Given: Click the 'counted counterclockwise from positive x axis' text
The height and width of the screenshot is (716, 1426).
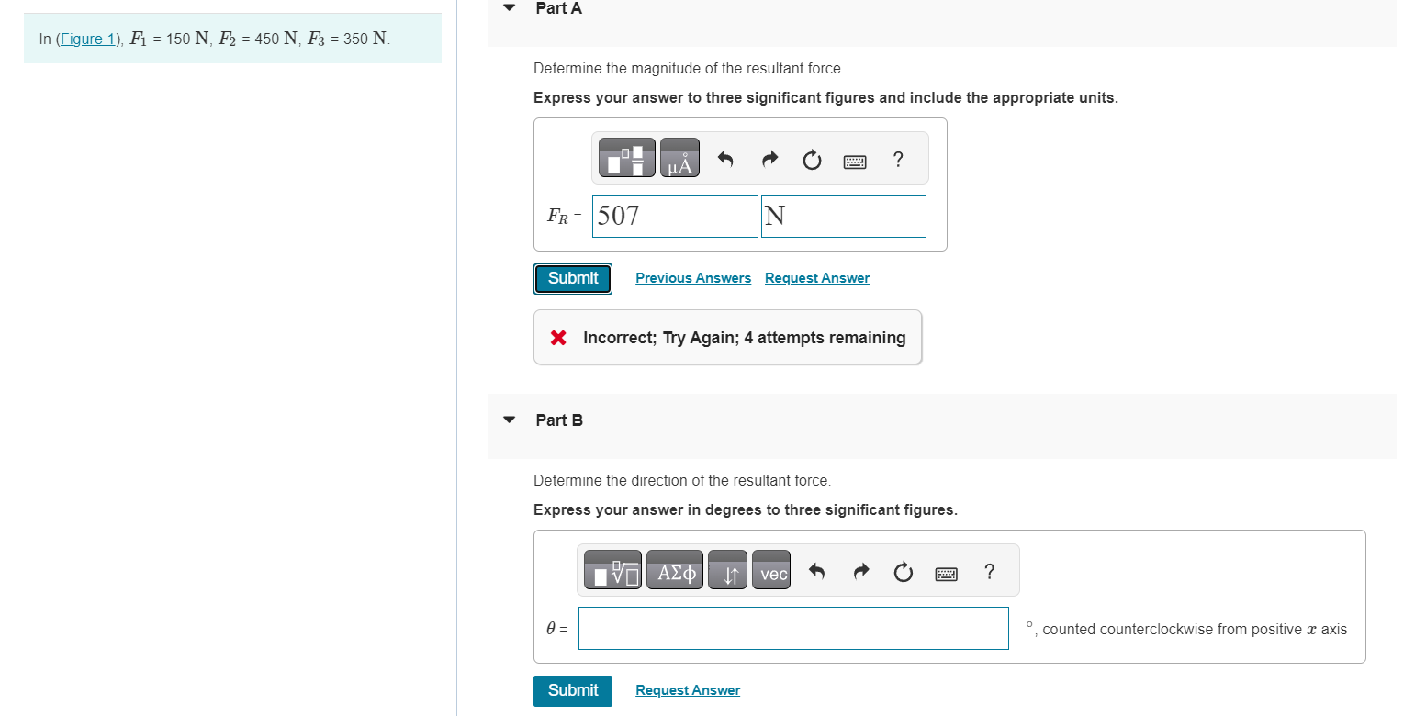Looking at the screenshot, I should point(1196,629).
